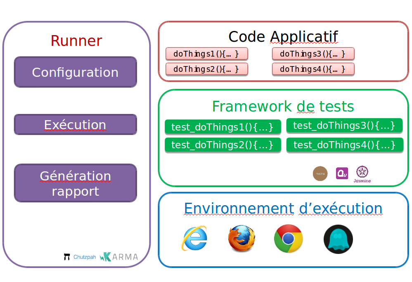Select the Génération rapport box

[x=75, y=183]
